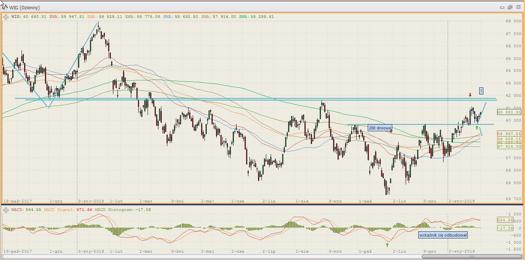
Task: Select the red down arrow above January 2019 price
Action: pos(470,95)
